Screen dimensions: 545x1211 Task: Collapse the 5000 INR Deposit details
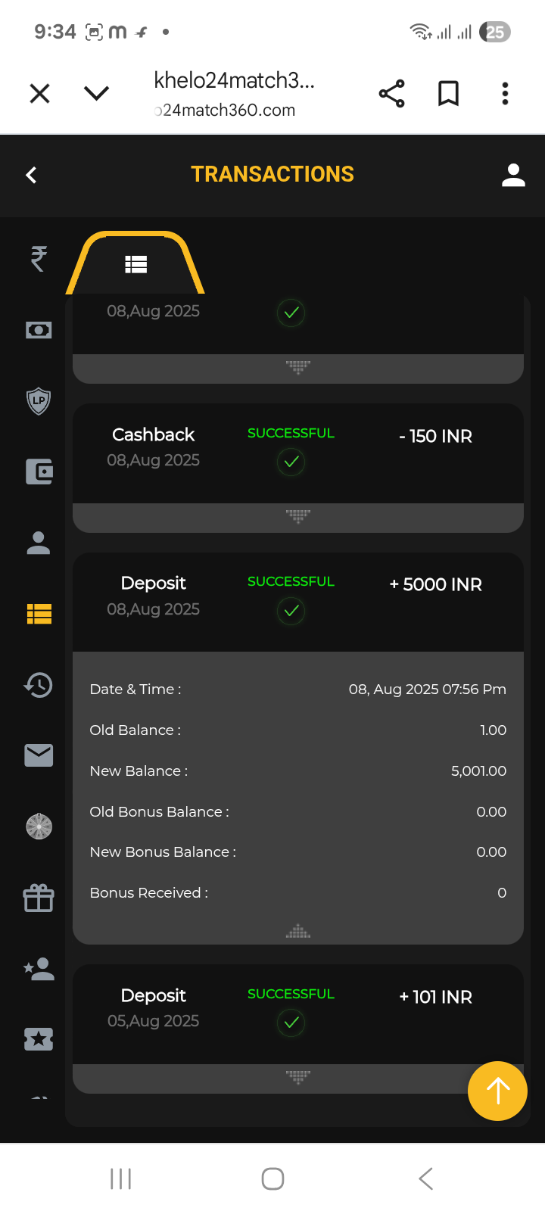click(298, 932)
